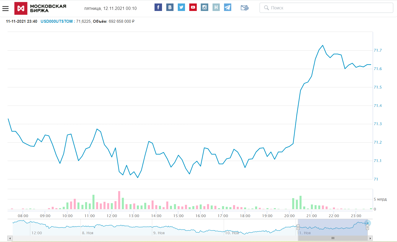Click the light-blue H social icon
Viewport: 397px width, 242px height.
[x=216, y=7]
